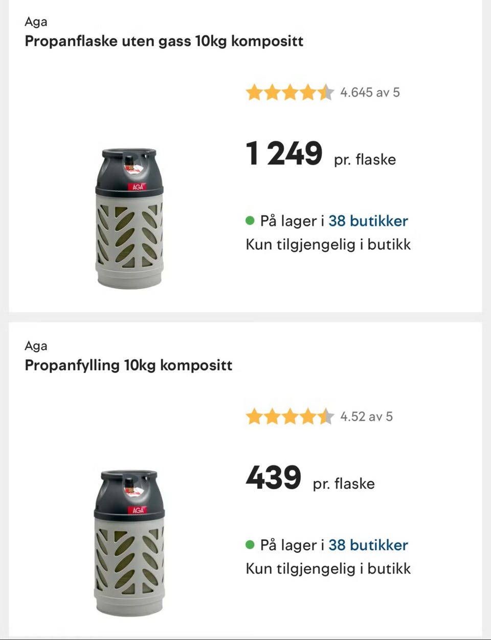Click the Aga brand label above Propanfylling
This screenshot has width=491, height=640.
tap(36, 346)
